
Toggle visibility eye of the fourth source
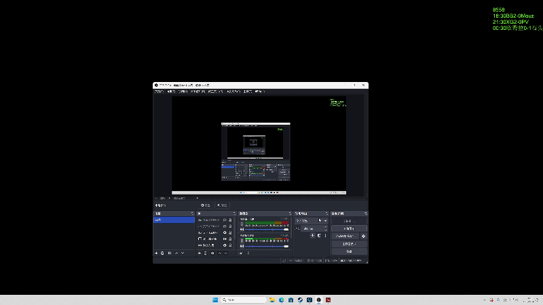pyautogui.click(x=225, y=239)
